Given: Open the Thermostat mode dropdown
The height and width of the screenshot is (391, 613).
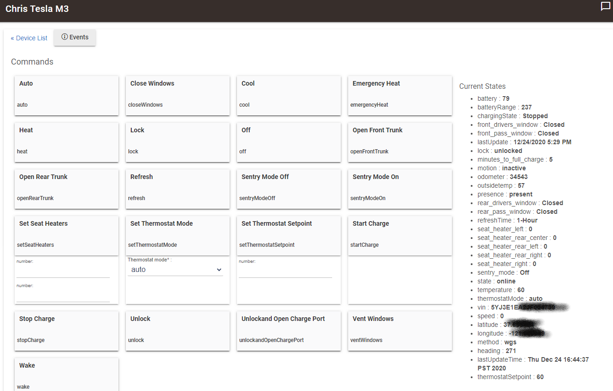Looking at the screenshot, I should [176, 270].
